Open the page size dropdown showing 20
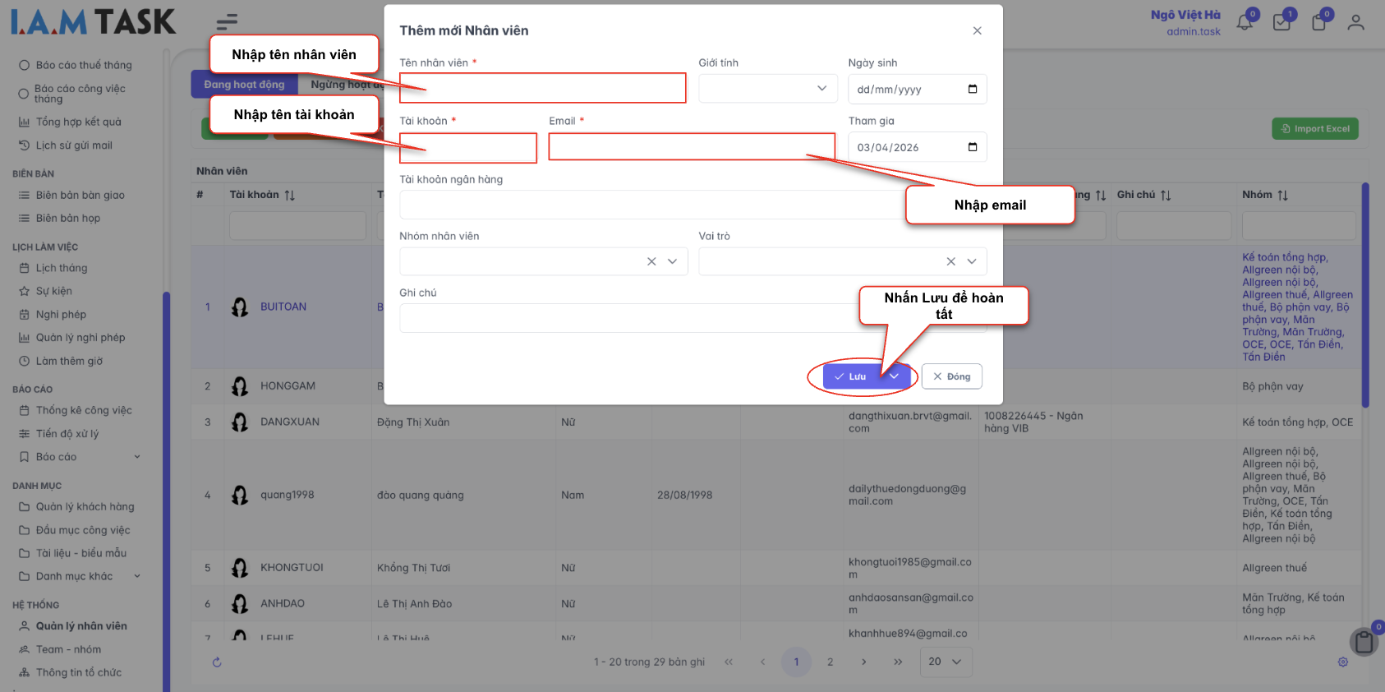 pos(946,662)
